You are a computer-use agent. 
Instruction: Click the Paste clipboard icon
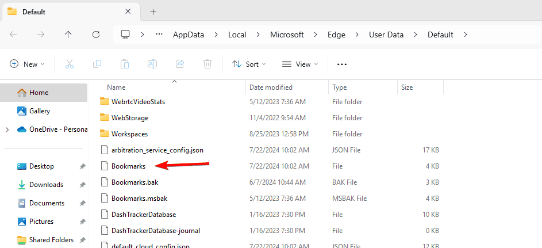coord(125,64)
